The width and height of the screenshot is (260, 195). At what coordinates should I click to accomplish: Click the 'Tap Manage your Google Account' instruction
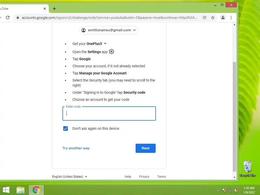tap(99, 73)
